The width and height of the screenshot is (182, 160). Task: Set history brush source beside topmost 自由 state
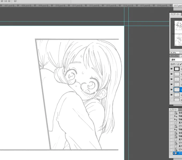click(171, 113)
